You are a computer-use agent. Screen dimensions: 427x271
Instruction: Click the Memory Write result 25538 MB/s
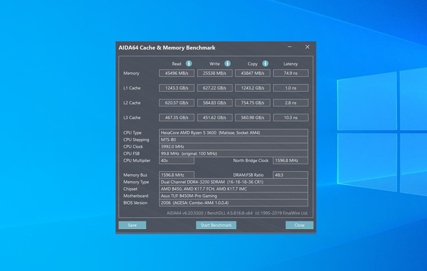(x=214, y=73)
